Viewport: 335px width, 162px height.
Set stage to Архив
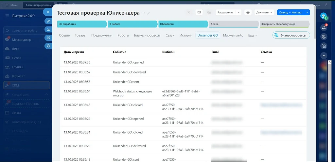click(x=234, y=24)
